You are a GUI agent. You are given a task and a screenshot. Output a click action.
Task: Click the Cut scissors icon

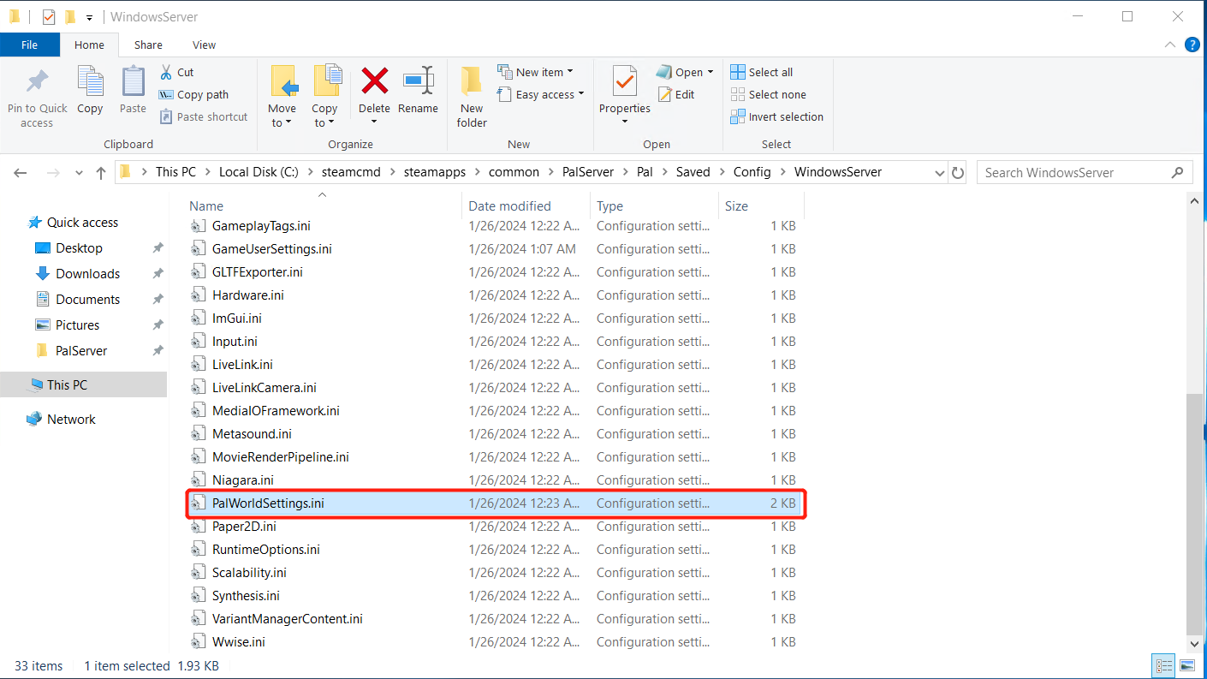click(166, 72)
